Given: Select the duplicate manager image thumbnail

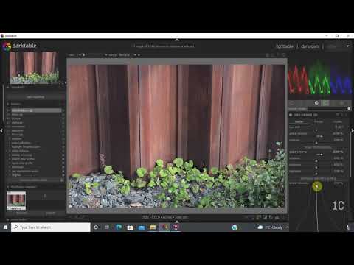Looking at the screenshot, I should tap(16, 201).
